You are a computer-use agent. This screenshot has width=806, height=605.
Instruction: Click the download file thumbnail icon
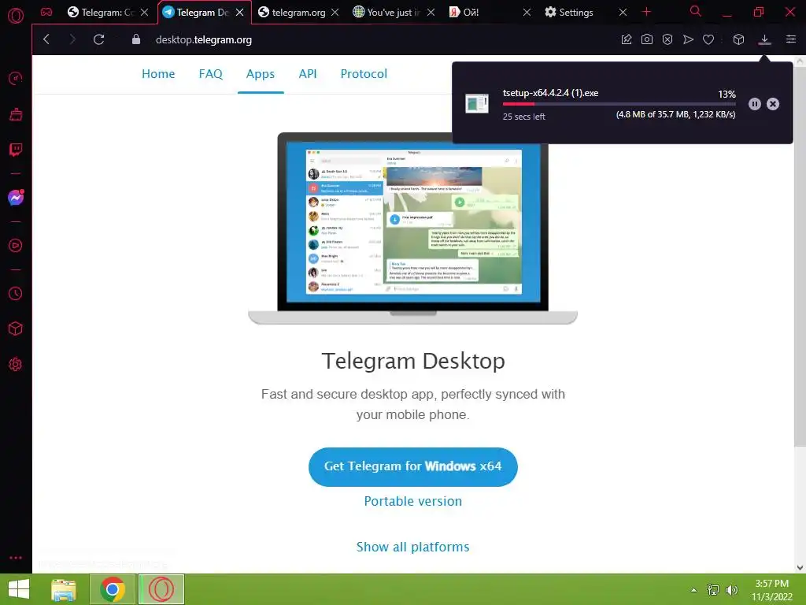coord(476,103)
